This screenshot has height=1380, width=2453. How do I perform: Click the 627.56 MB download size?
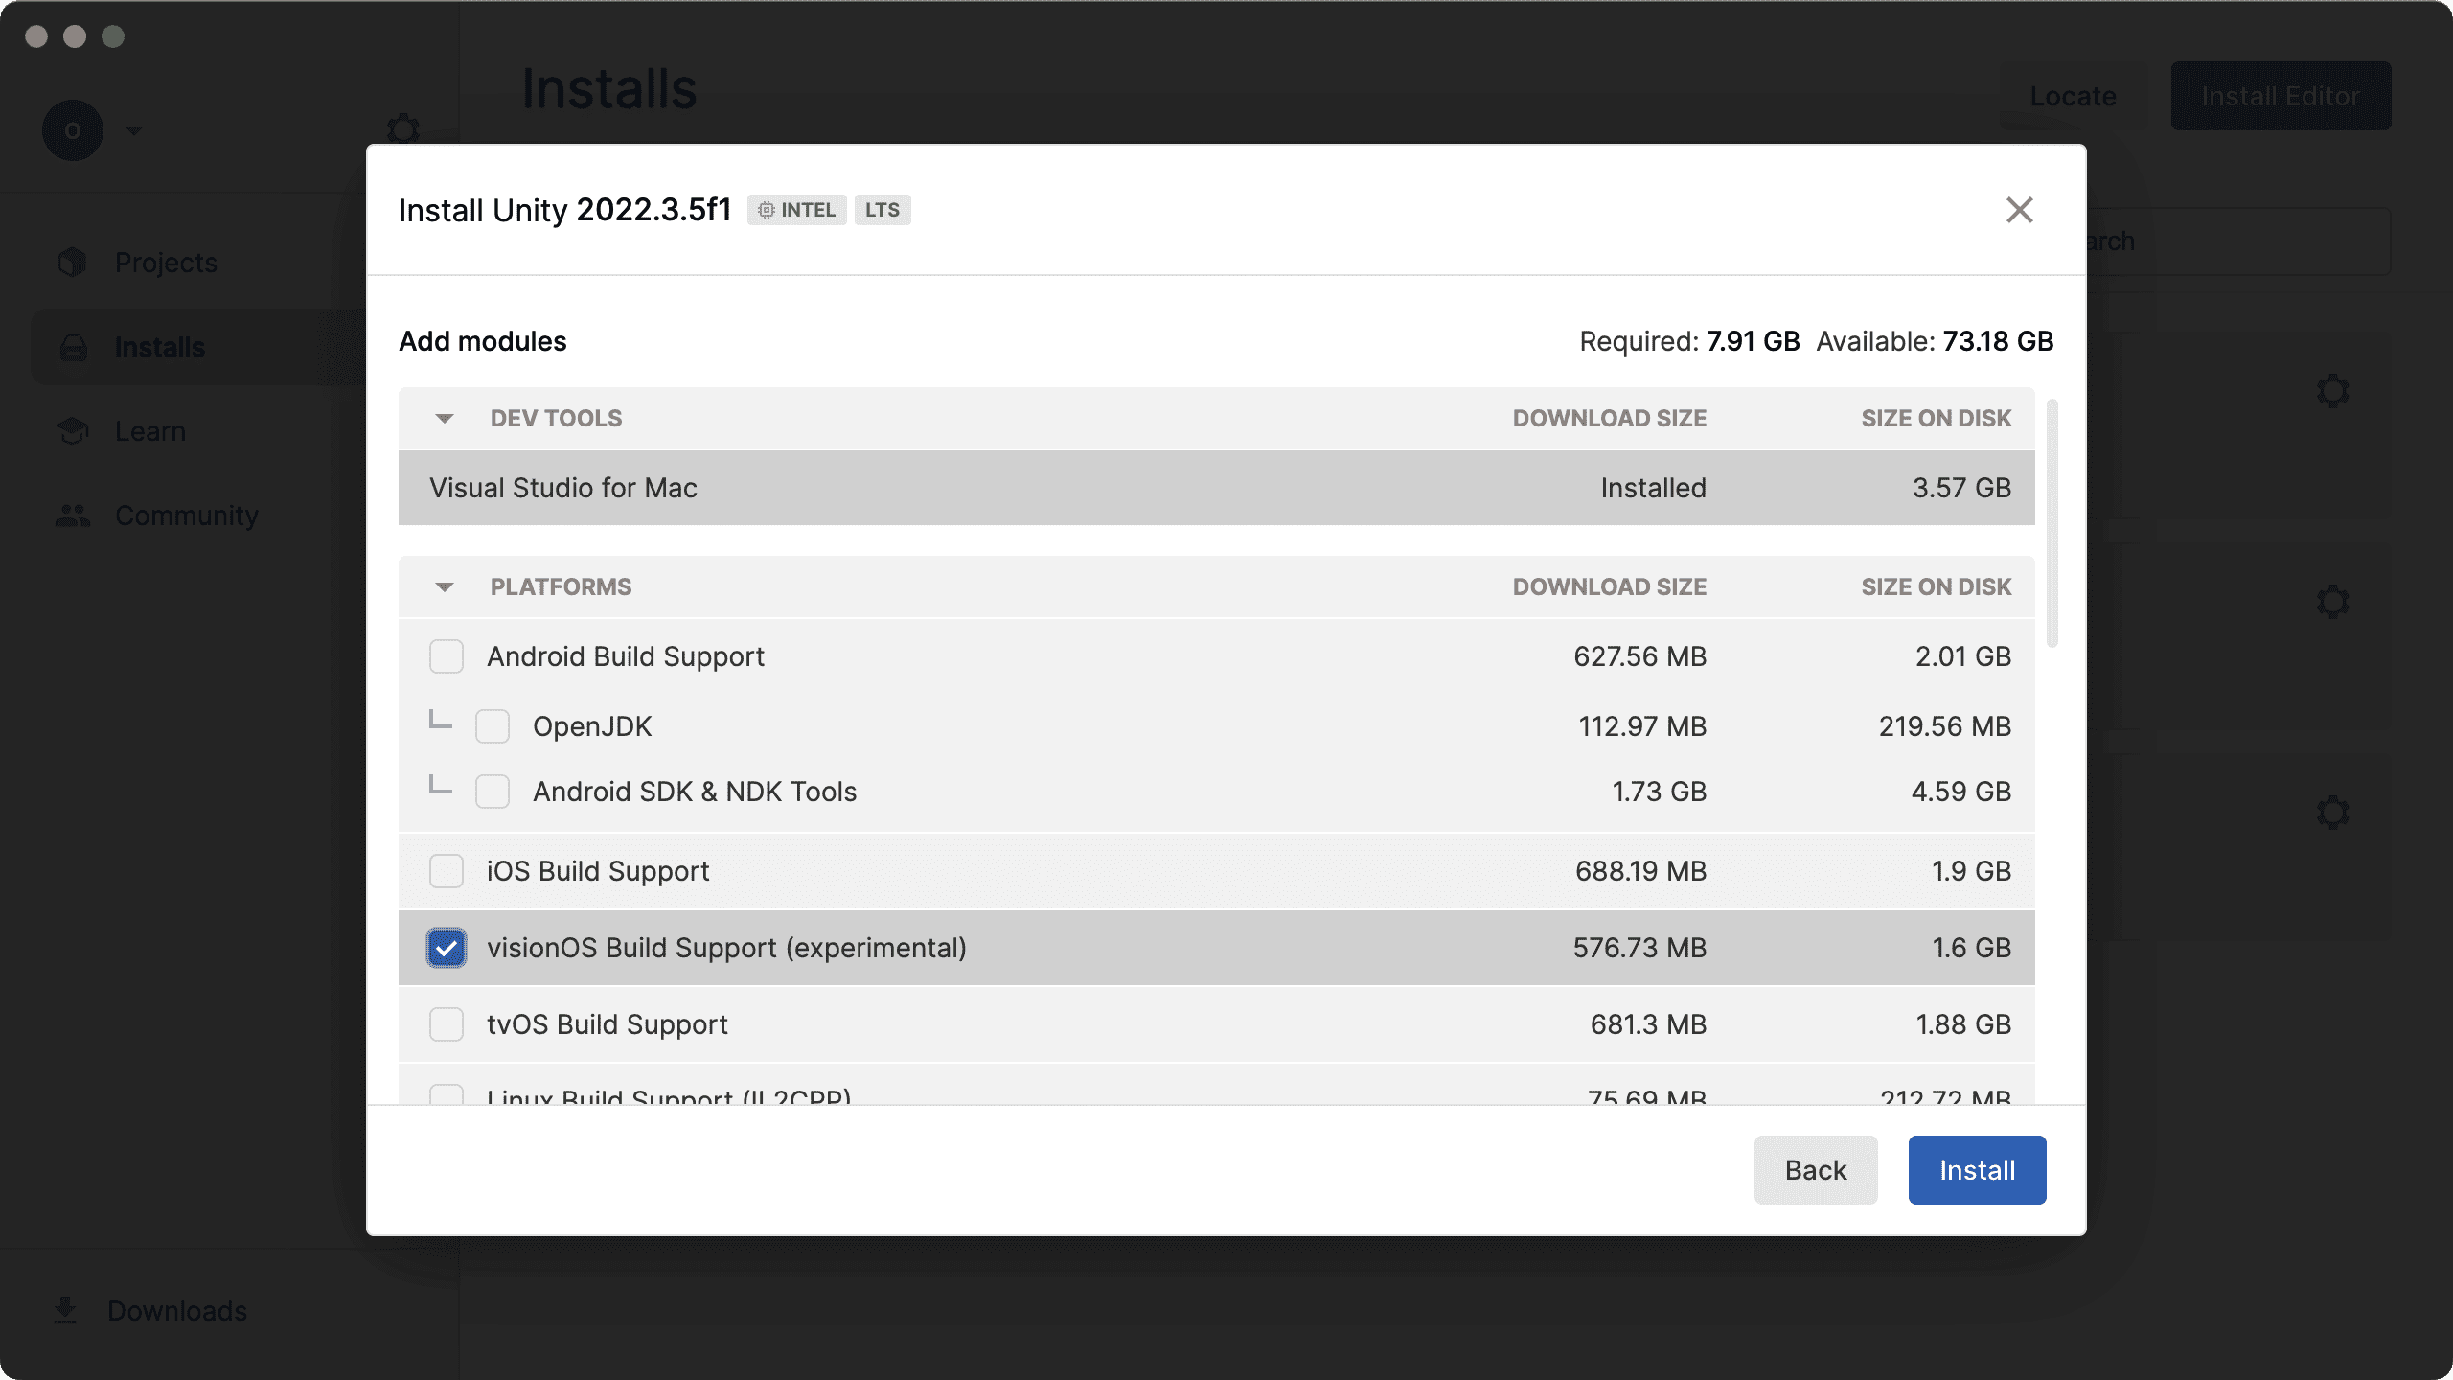(x=1639, y=656)
